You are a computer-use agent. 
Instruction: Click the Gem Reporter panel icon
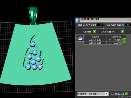tap(77, 20)
